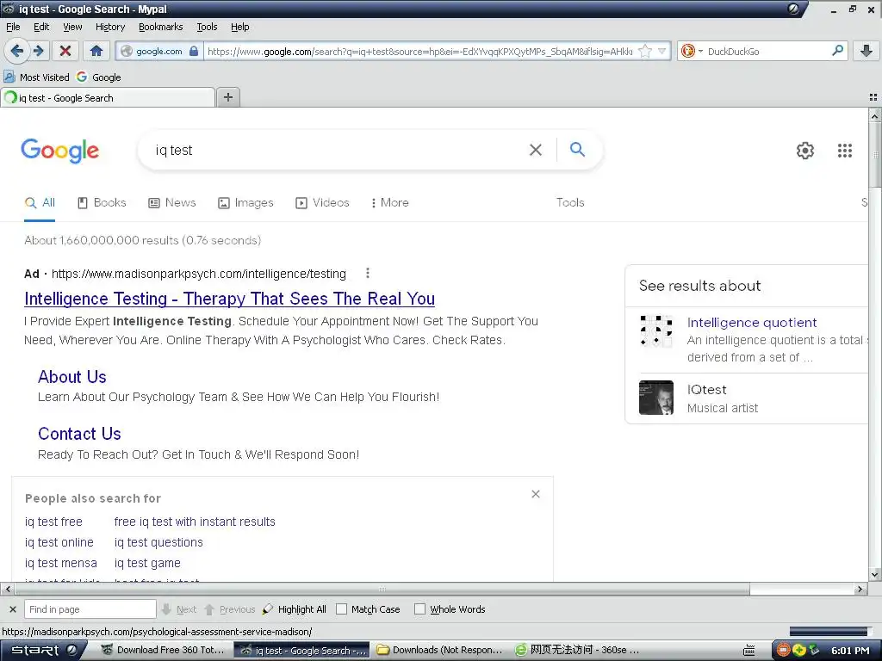The image size is (882, 661).
Task: Clear the search query with the X
Action: [x=536, y=150]
